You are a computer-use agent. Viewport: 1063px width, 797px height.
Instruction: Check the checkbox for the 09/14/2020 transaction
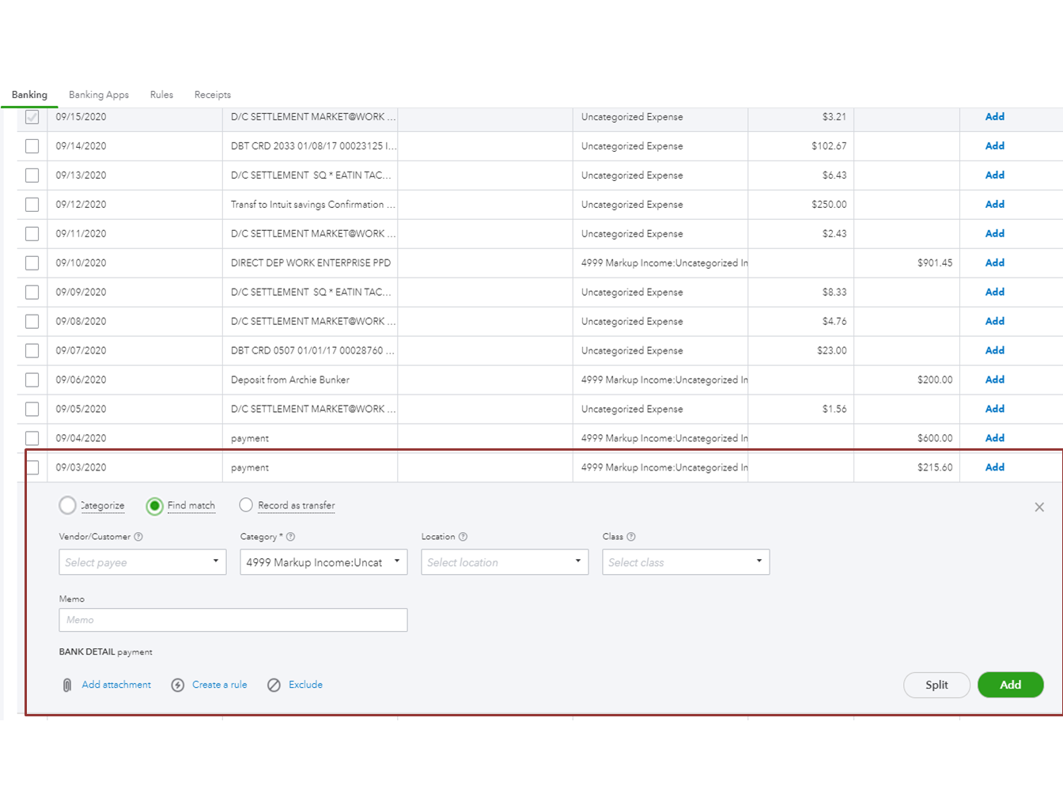tap(31, 145)
